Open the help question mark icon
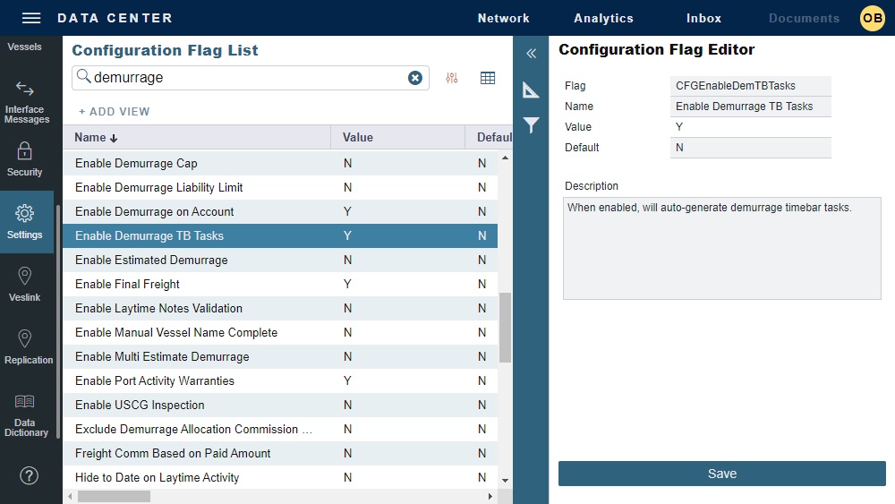Image resolution: width=895 pixels, height=504 pixels. [29, 475]
